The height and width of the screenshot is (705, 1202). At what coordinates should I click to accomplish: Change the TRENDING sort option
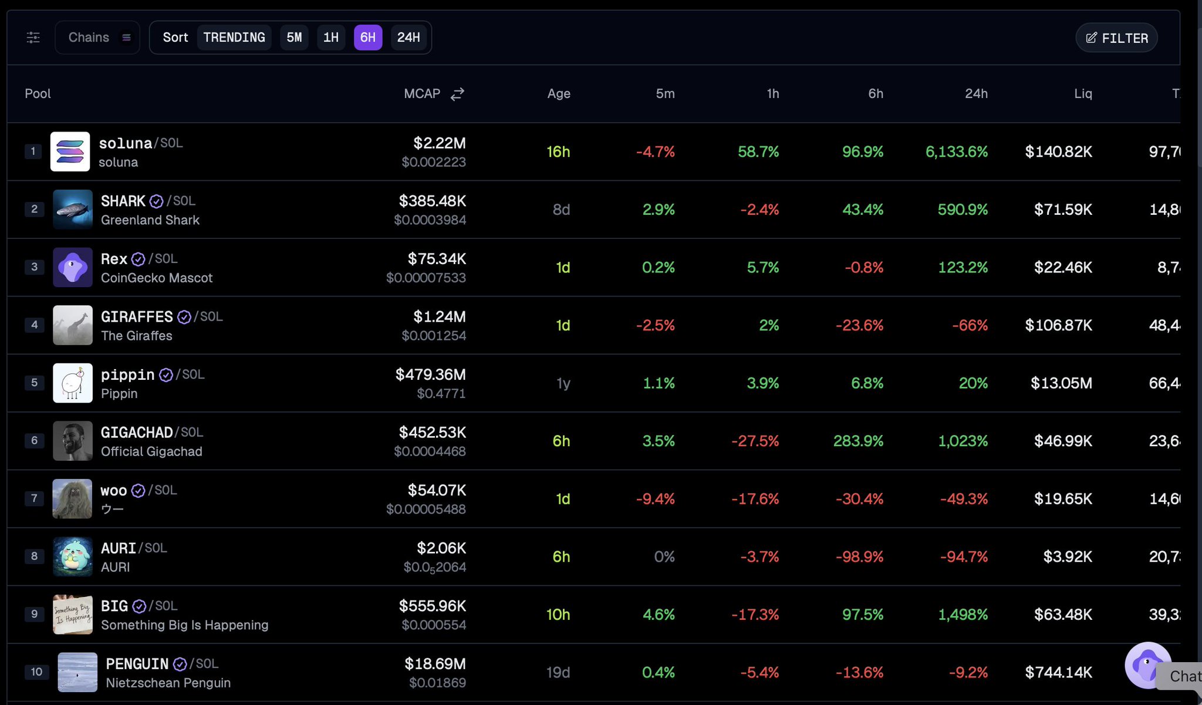(x=234, y=38)
